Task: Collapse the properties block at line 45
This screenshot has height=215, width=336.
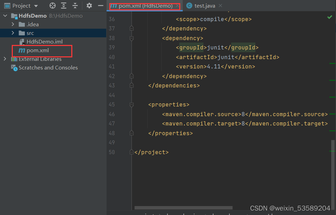Action: click(131, 104)
